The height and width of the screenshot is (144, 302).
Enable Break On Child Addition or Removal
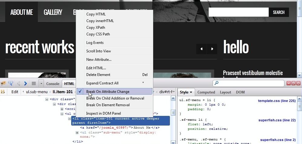(x=115, y=98)
